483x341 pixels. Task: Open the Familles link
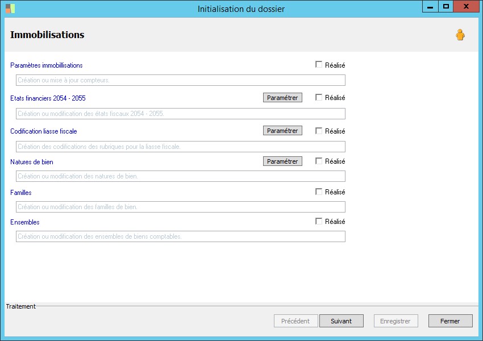21,193
